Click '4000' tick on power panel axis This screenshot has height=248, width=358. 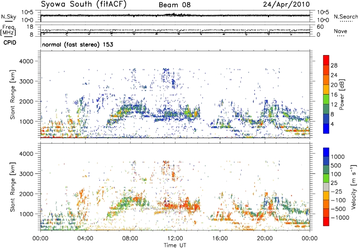tap(26, 61)
